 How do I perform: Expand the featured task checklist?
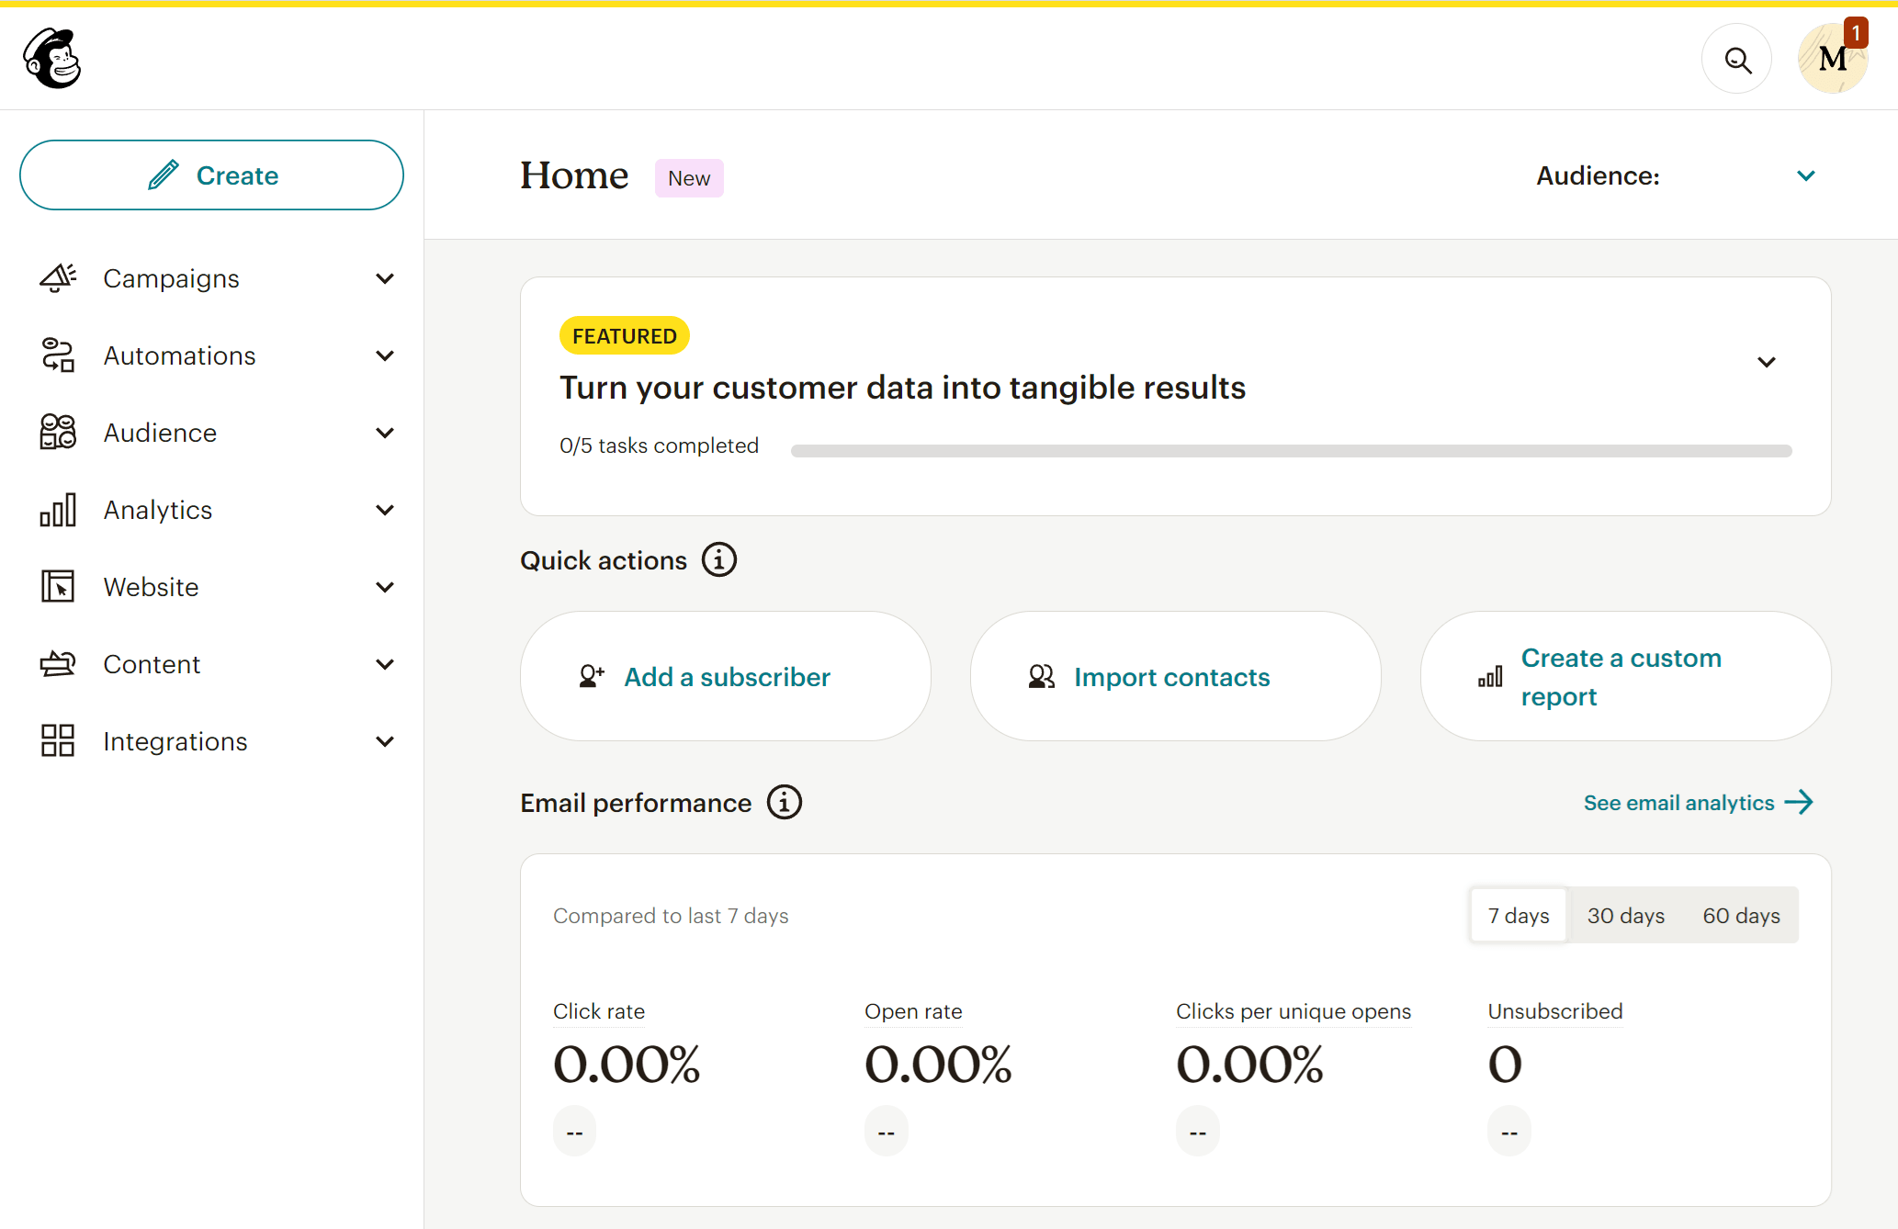(1767, 362)
